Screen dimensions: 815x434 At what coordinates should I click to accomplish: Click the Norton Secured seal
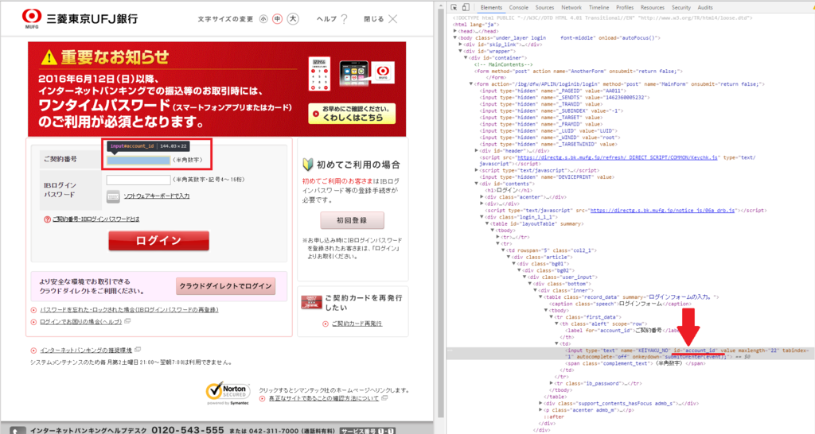pyautogui.click(x=228, y=393)
